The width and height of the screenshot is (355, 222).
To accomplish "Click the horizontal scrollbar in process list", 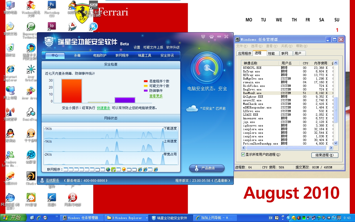I will click(286, 148).
